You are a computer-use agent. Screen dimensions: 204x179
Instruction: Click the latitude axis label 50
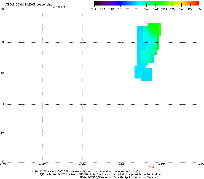[2, 9]
